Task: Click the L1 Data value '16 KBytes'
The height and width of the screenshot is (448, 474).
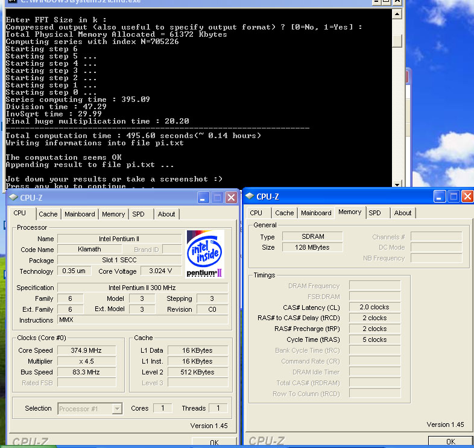Action: pos(198,350)
